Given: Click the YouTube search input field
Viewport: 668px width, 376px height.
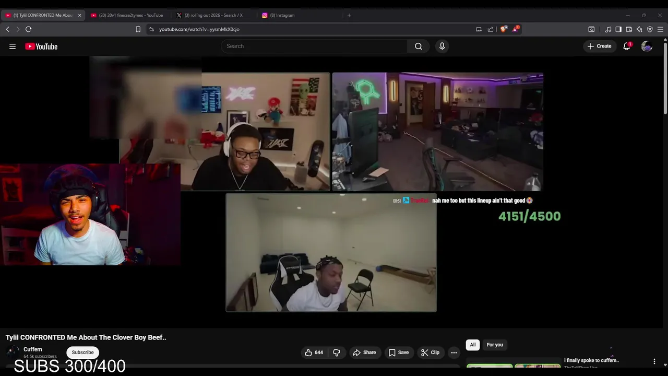Looking at the screenshot, I should (x=314, y=46).
